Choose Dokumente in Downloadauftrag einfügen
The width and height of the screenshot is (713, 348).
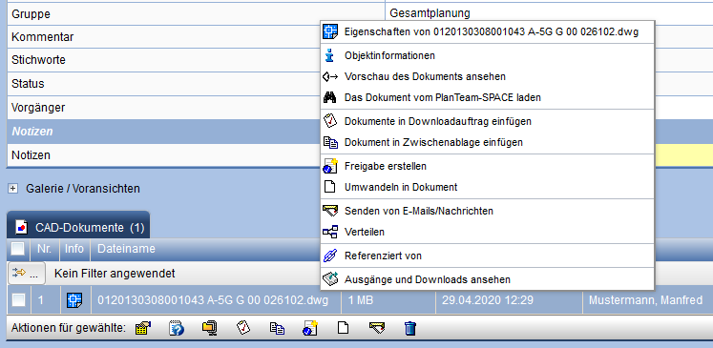click(x=438, y=121)
